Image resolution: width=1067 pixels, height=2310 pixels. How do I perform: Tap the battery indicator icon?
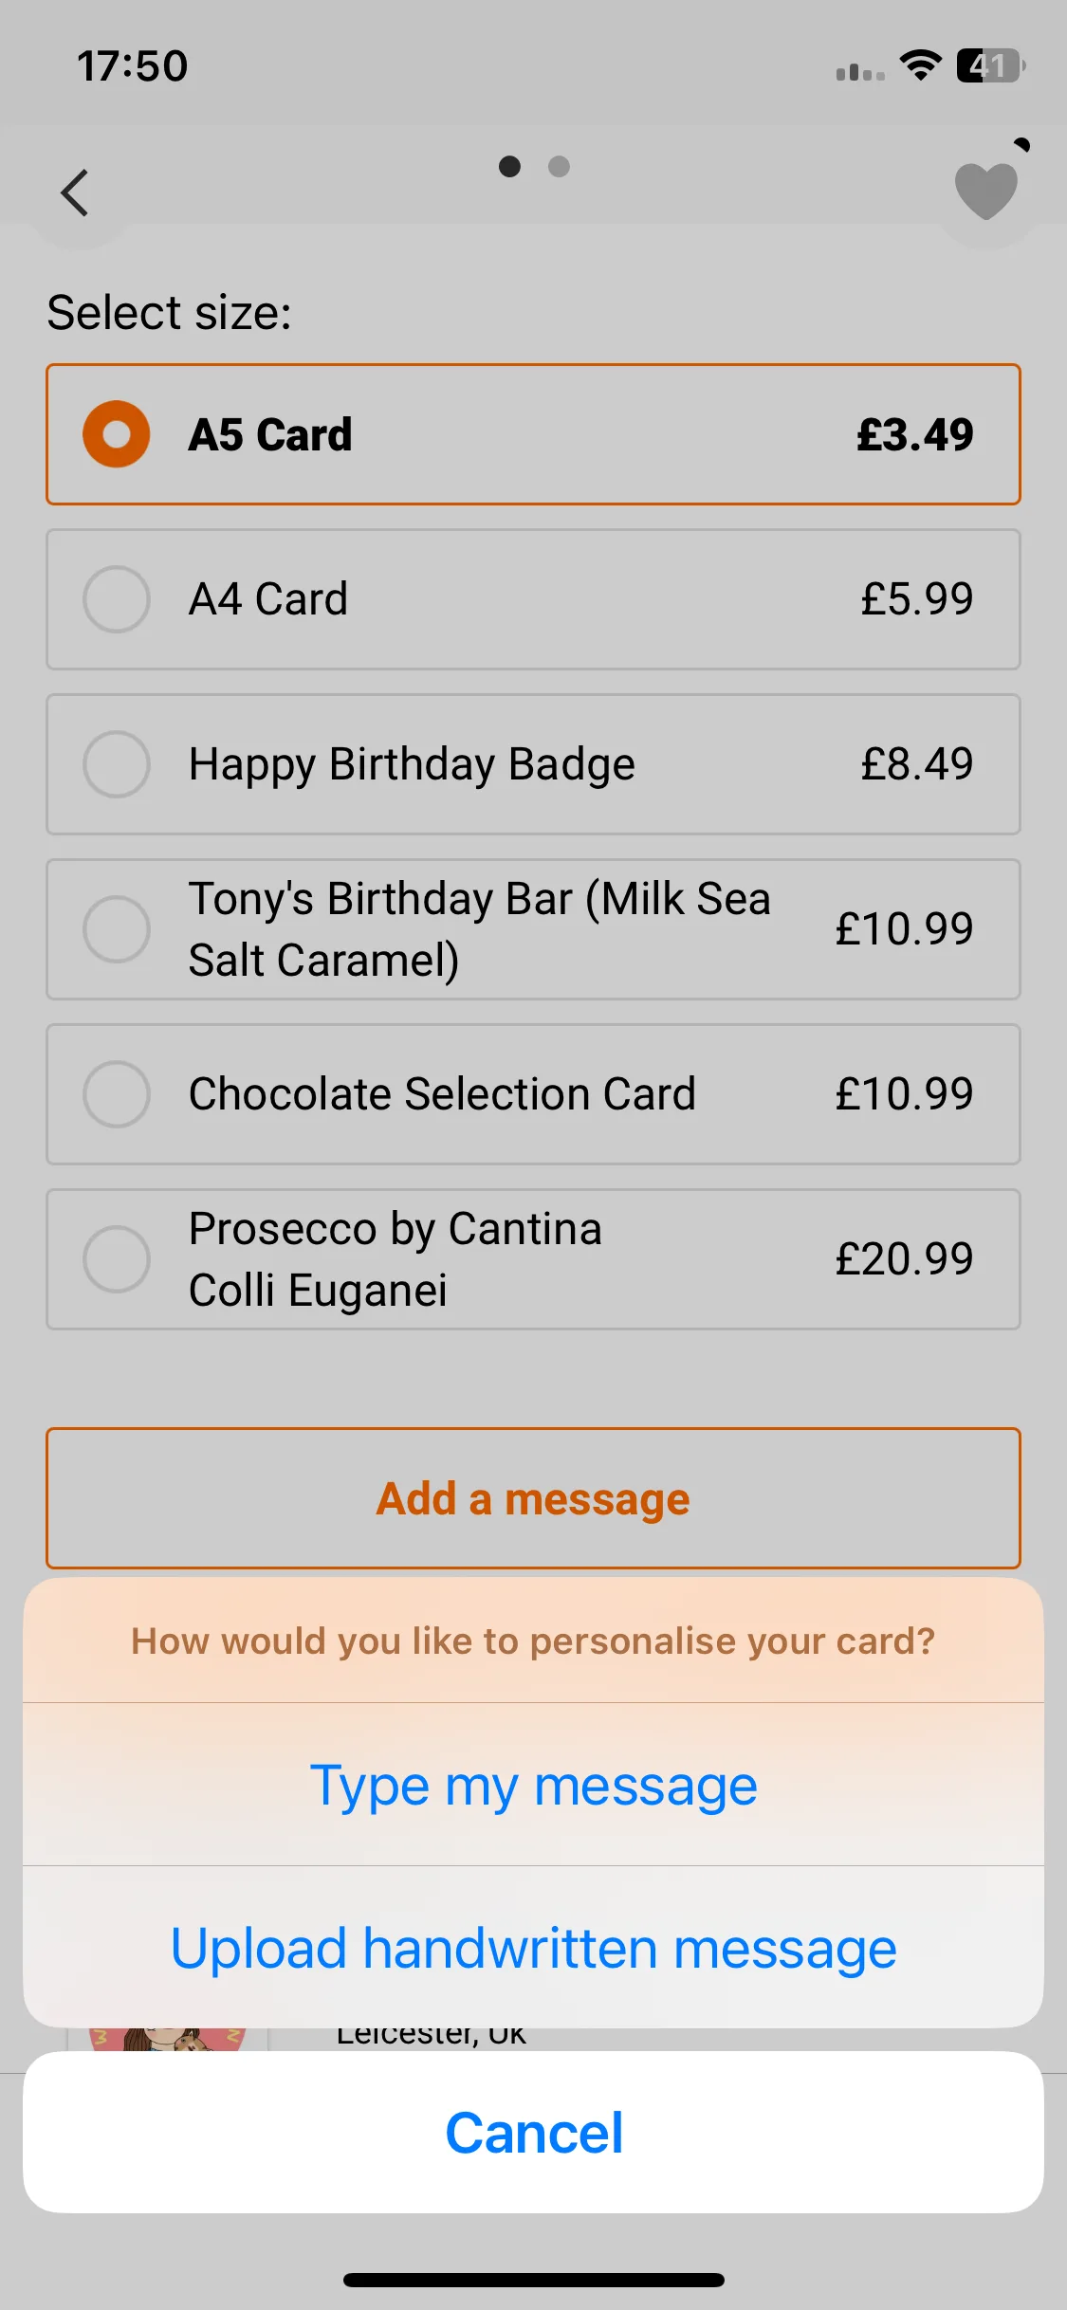991,65
